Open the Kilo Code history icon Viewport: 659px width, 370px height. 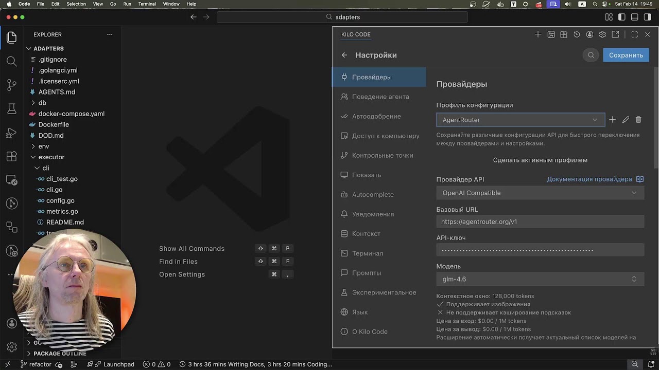point(577,34)
